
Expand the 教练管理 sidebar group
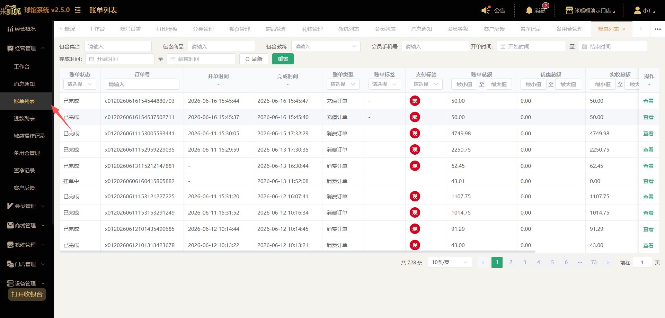(26, 245)
